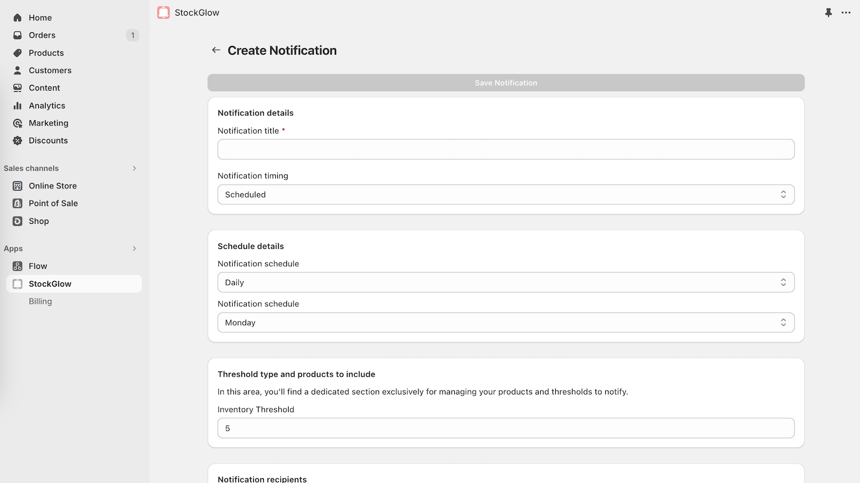
Task: Click the Discounts icon
Action: [x=18, y=140]
